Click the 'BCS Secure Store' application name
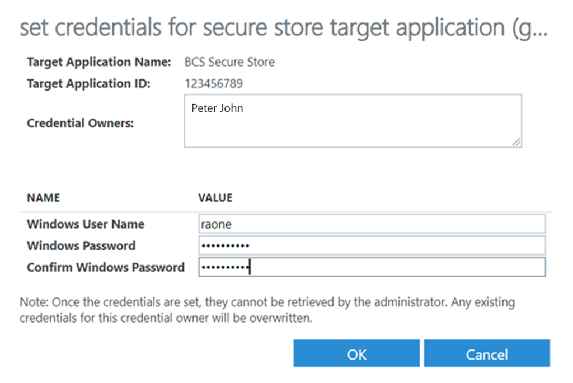Screen dimensions: 573x383 229,62
